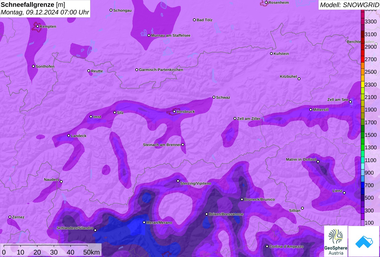Image resolution: width=380 pixels, height=257 pixels.
Task: Select the Sillian location dot
Action: click(x=302, y=208)
